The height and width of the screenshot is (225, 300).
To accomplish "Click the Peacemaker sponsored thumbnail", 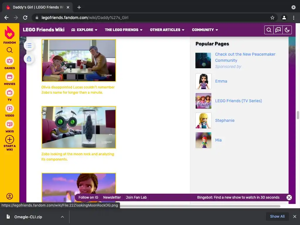I will tap(203, 60).
